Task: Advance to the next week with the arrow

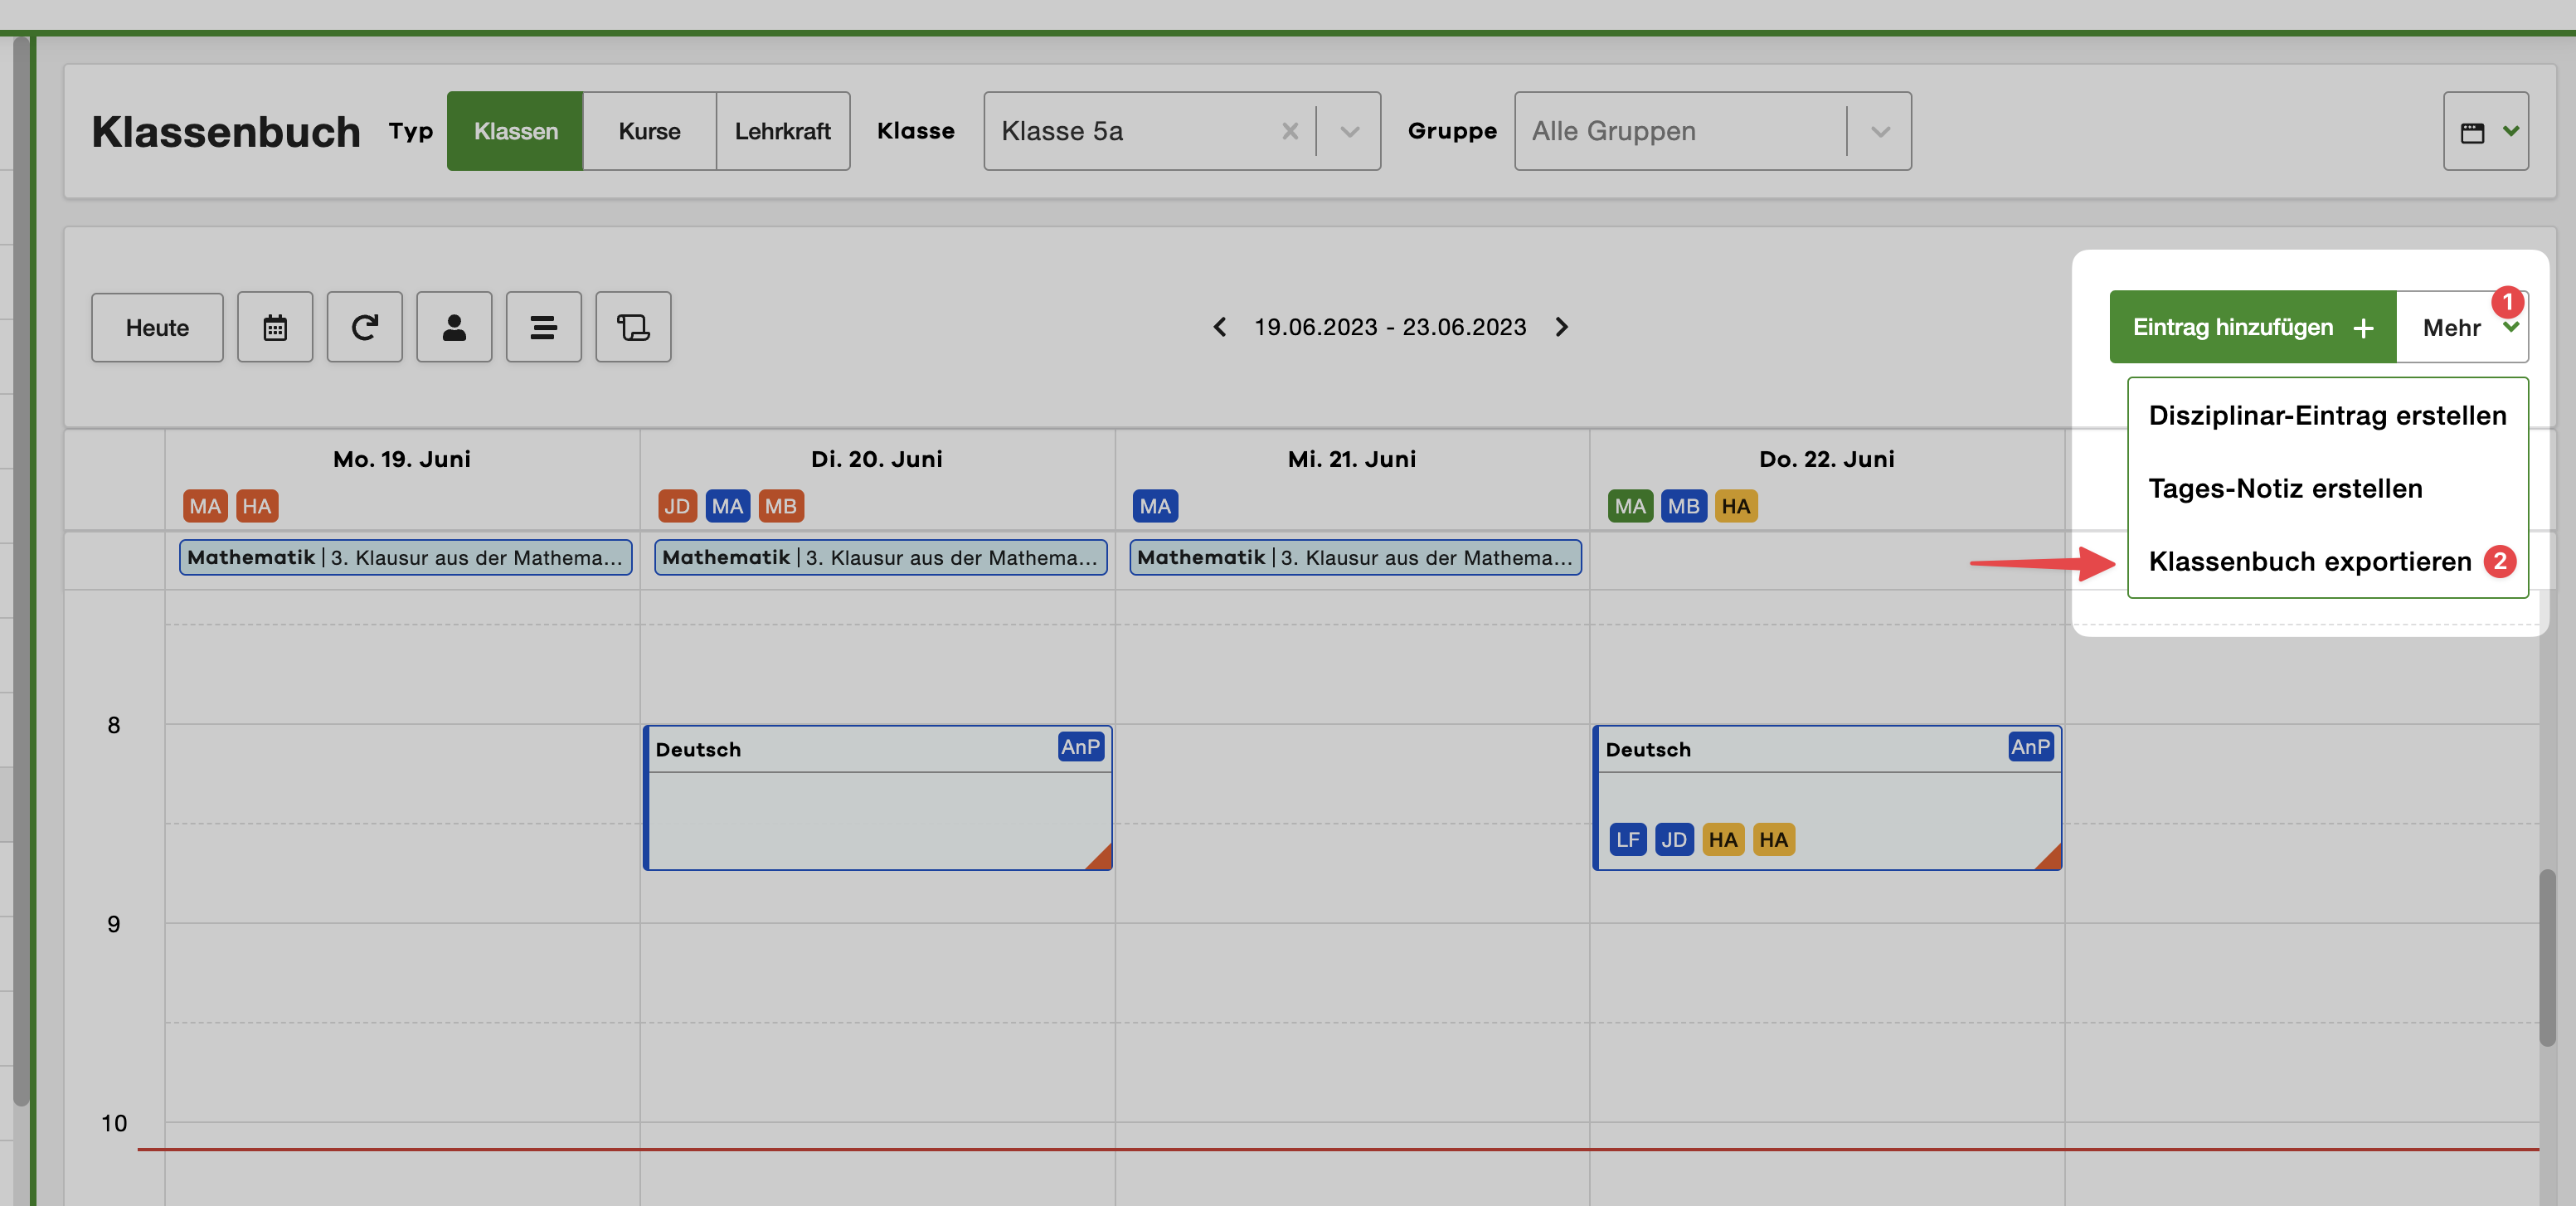Action: [1562, 327]
